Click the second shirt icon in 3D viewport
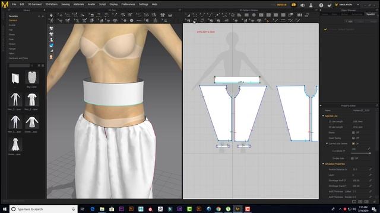Image resolution: width=380 pixels, height=213 pixels. tap(51, 34)
